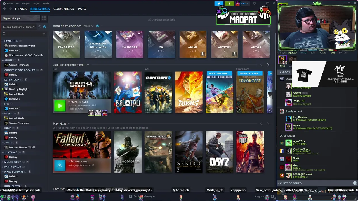
Task: Switch to grid collections view icon
Action: tap(44, 18)
